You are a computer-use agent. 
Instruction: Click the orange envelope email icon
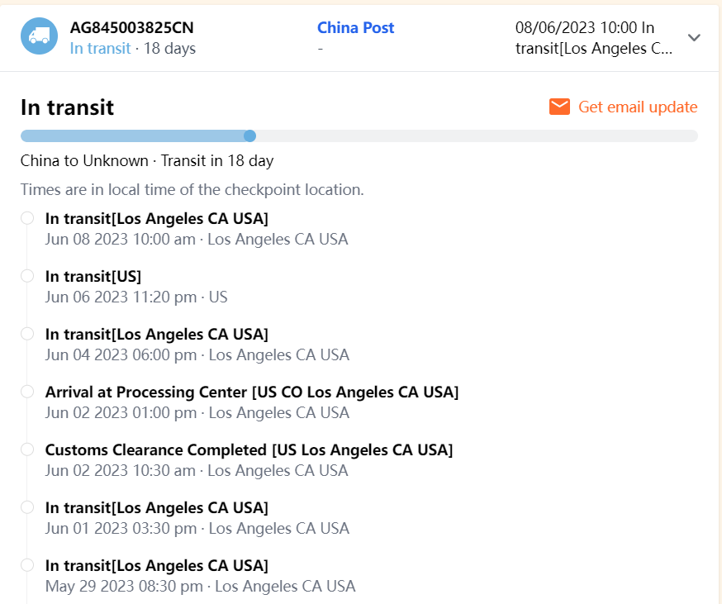click(x=559, y=107)
